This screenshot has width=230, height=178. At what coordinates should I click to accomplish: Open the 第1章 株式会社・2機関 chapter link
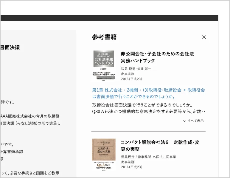(x=148, y=93)
